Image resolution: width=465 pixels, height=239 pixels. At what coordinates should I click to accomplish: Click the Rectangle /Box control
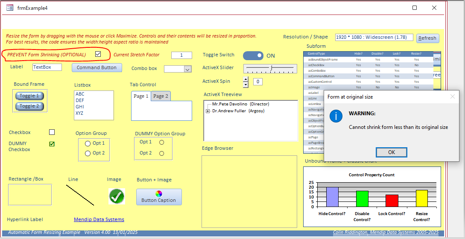coord(30,195)
